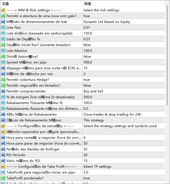Click the string icon beside Símbolos separados por vírgula
Viewport: 170px width, 184px height.
tap(3, 132)
